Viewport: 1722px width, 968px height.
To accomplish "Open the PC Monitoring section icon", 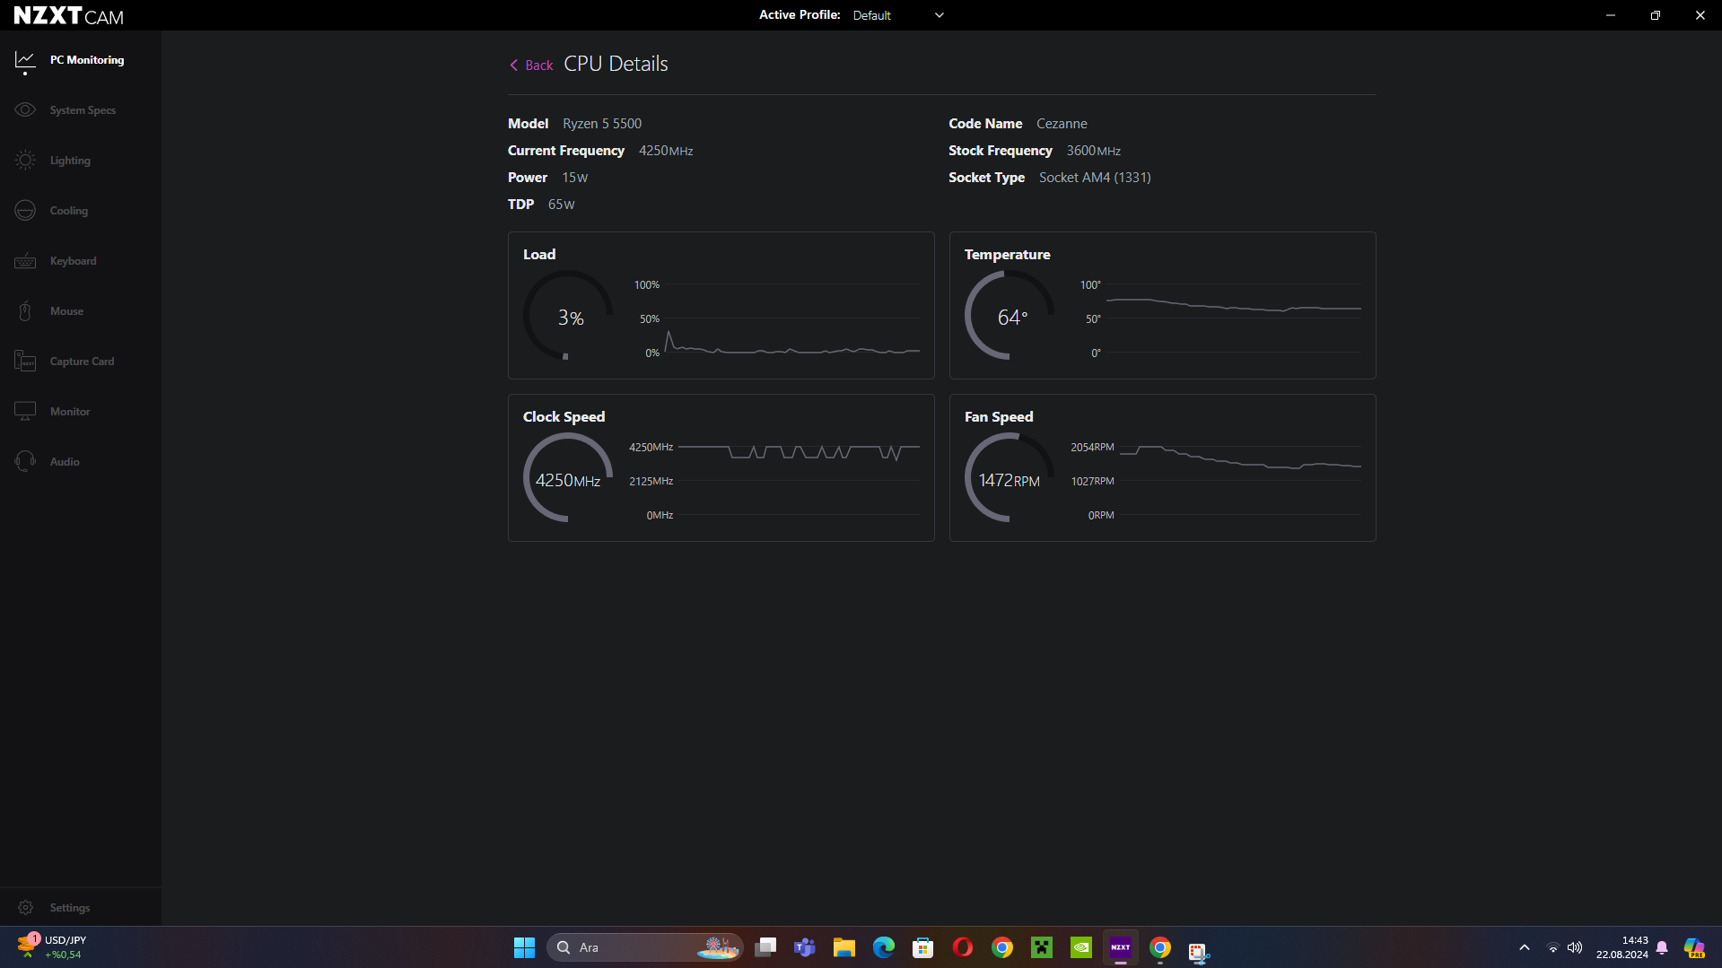I will [25, 60].
